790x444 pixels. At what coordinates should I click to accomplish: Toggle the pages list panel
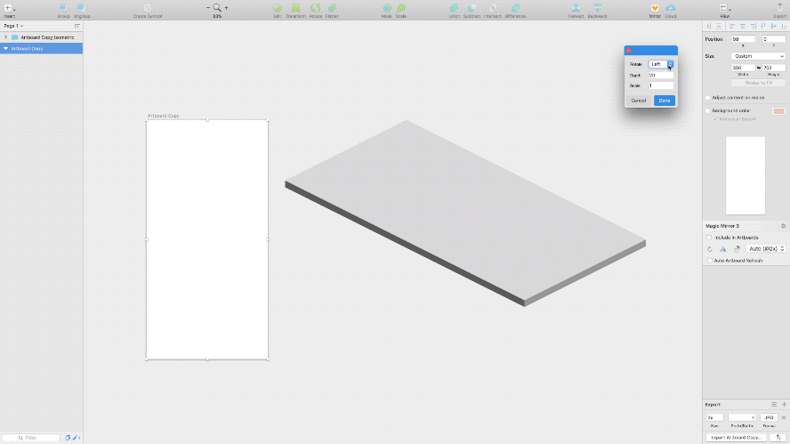tap(77, 26)
